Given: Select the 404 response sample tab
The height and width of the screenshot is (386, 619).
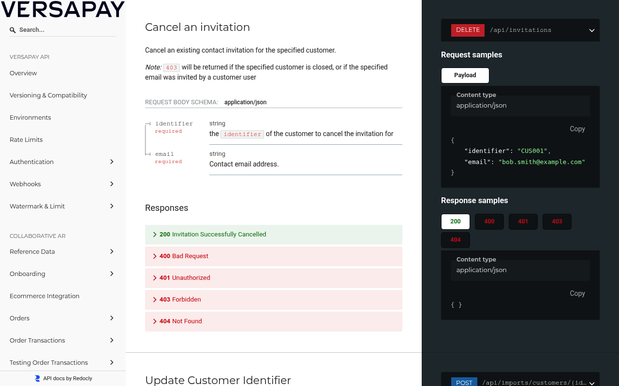Looking at the screenshot, I should 456,240.
